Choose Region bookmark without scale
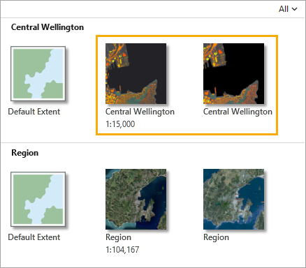 click(x=233, y=199)
